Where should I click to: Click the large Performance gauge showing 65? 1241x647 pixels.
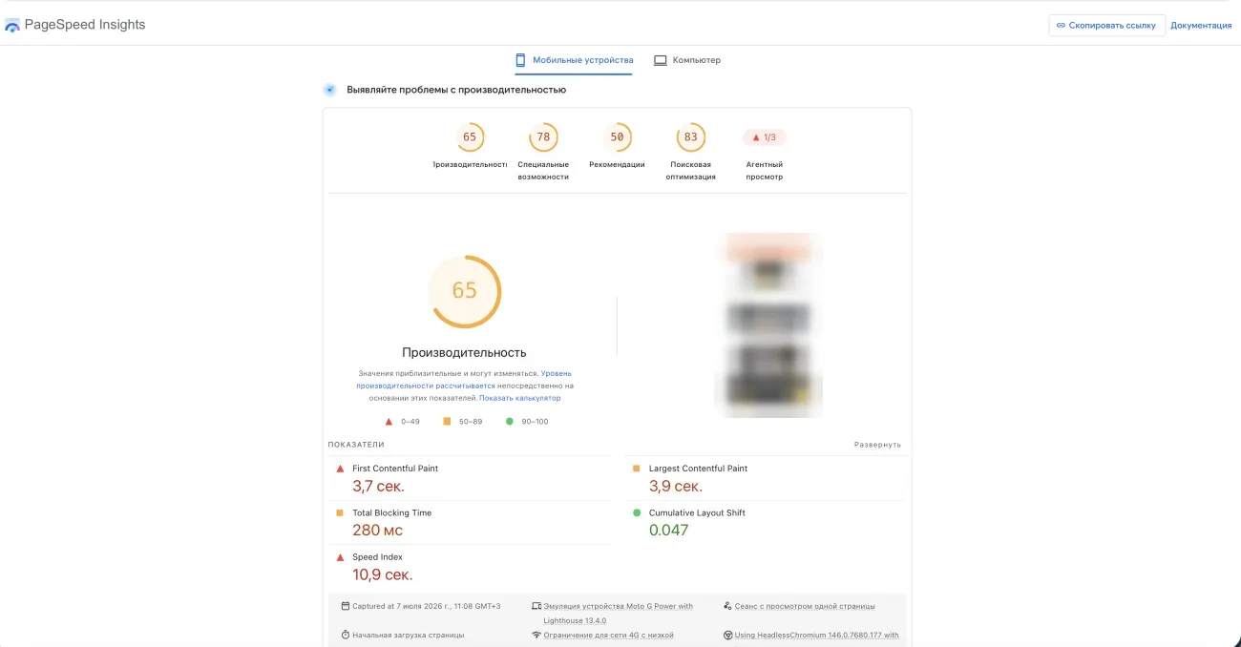(x=465, y=291)
